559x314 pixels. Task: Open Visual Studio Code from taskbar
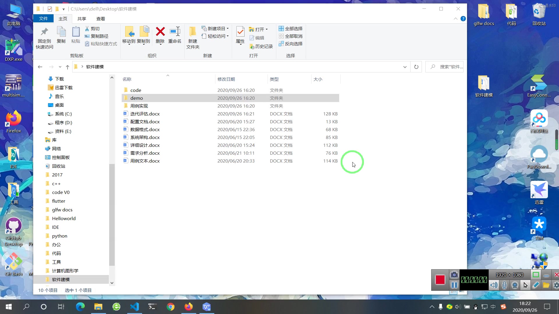(x=135, y=307)
